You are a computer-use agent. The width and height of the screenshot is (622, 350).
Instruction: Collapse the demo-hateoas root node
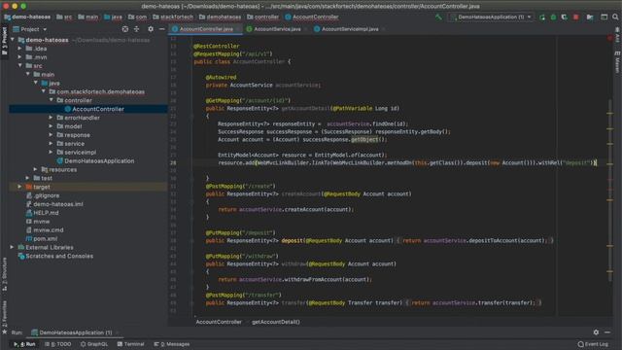pos(13,40)
